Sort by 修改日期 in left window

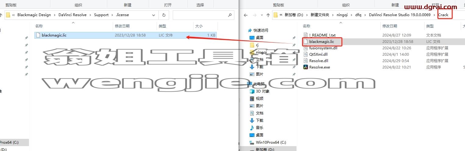(x=122, y=26)
